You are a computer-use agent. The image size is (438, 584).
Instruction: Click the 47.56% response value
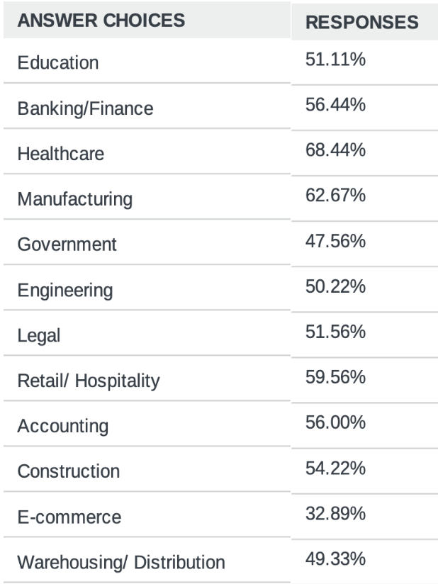tap(335, 241)
